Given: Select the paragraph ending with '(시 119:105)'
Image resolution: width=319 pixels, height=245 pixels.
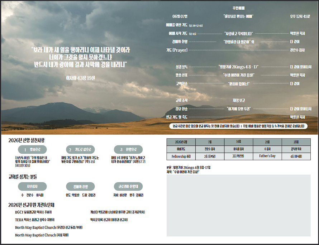Looking at the screenshot, I should pos(33,162).
